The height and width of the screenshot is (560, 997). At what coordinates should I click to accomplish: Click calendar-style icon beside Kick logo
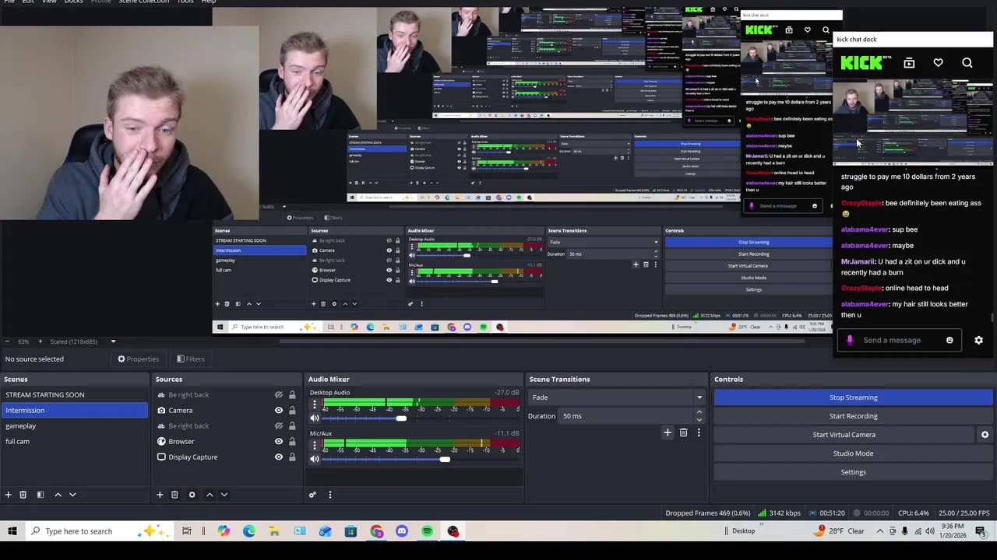coord(909,63)
